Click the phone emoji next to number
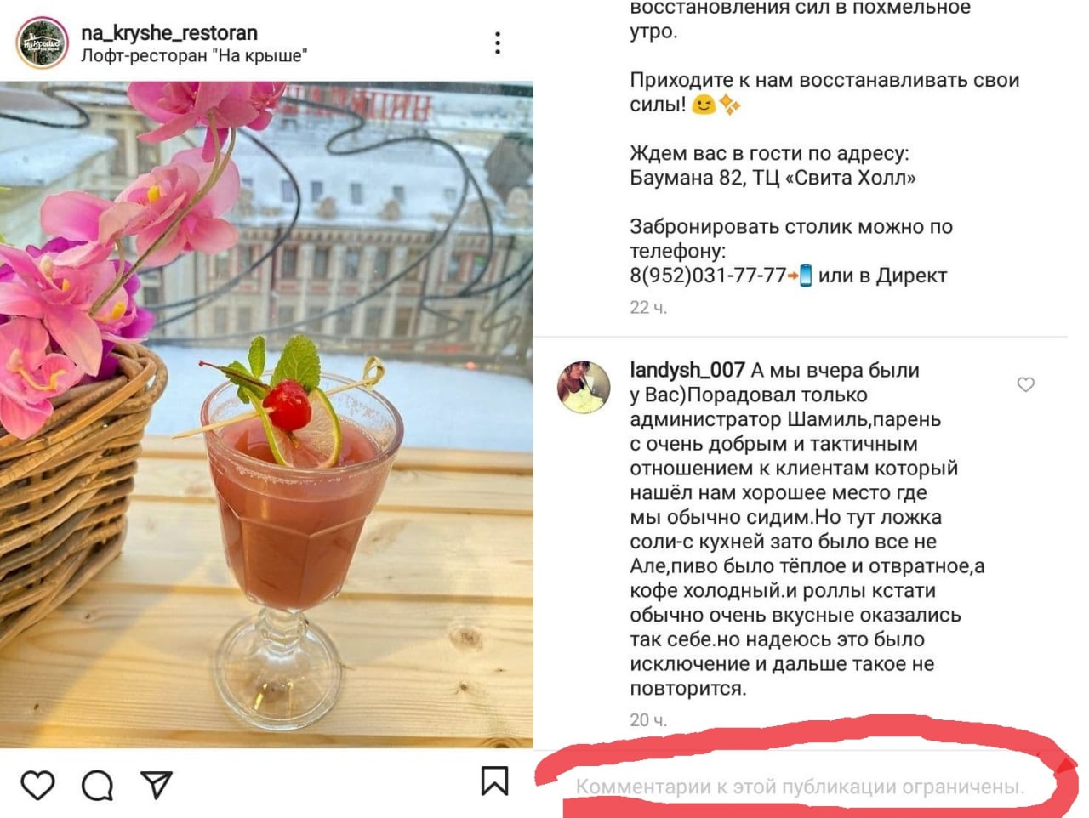The image size is (1089, 818). click(x=805, y=276)
